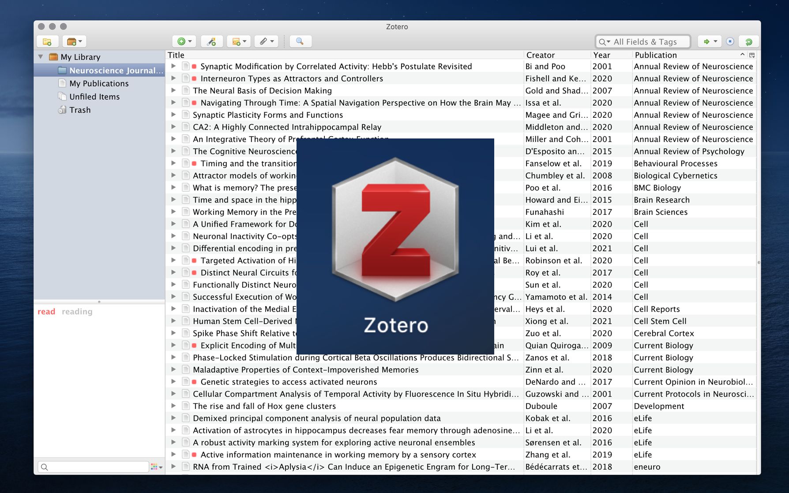789x493 pixels.
Task: Select 'Phase-Locked Stimulation during Cortical Beta' item
Action: 356,358
